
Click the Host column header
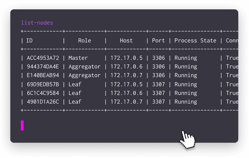(126, 41)
